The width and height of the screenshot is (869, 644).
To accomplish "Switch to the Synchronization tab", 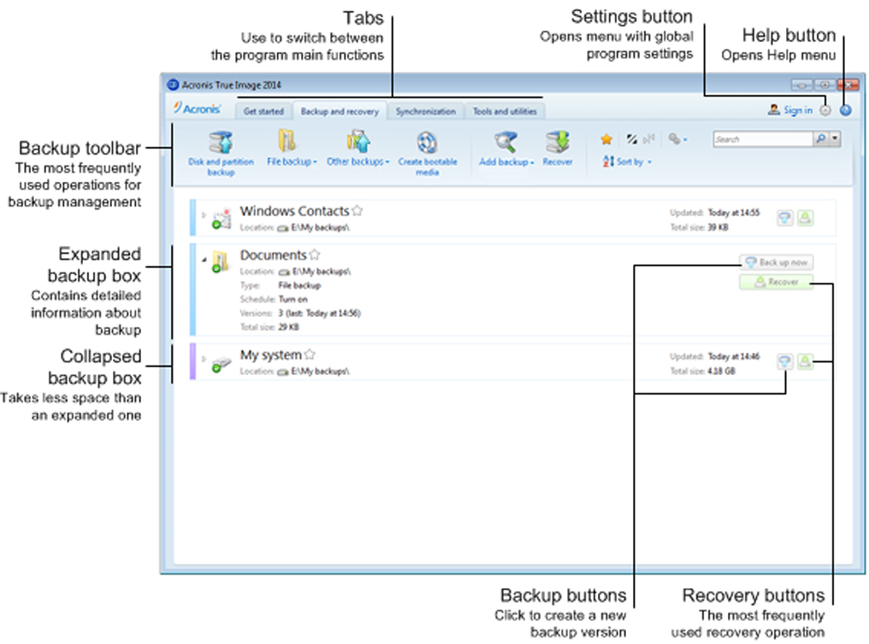I will click(x=425, y=111).
